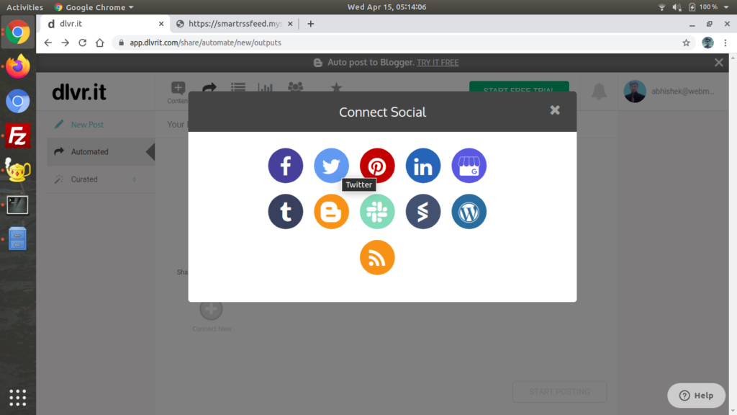
Task: Click the Connect New plus button
Action: (211, 309)
